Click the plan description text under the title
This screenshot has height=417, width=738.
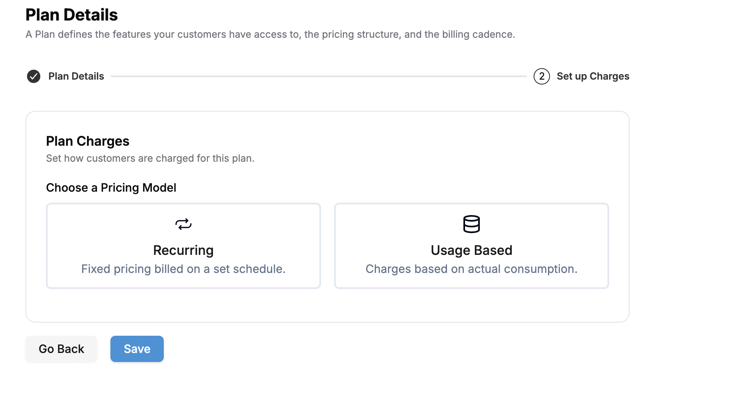(270, 34)
